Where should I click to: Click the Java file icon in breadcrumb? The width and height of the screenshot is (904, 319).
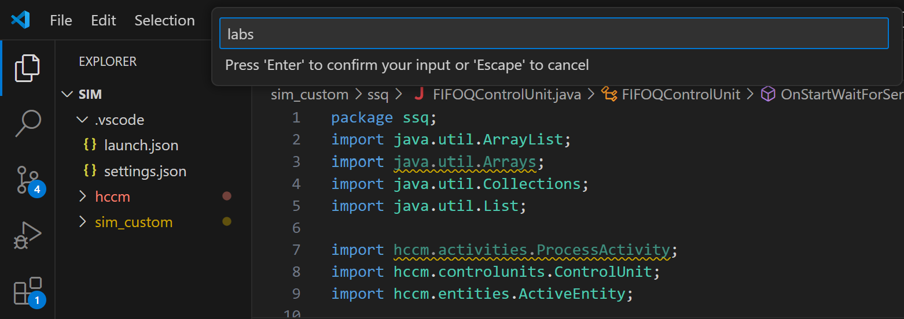tap(420, 94)
